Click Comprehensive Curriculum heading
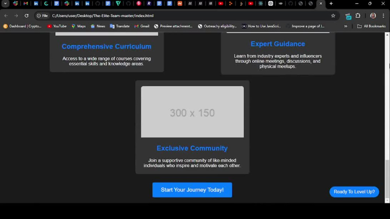Image resolution: width=390 pixels, height=219 pixels. click(x=106, y=46)
